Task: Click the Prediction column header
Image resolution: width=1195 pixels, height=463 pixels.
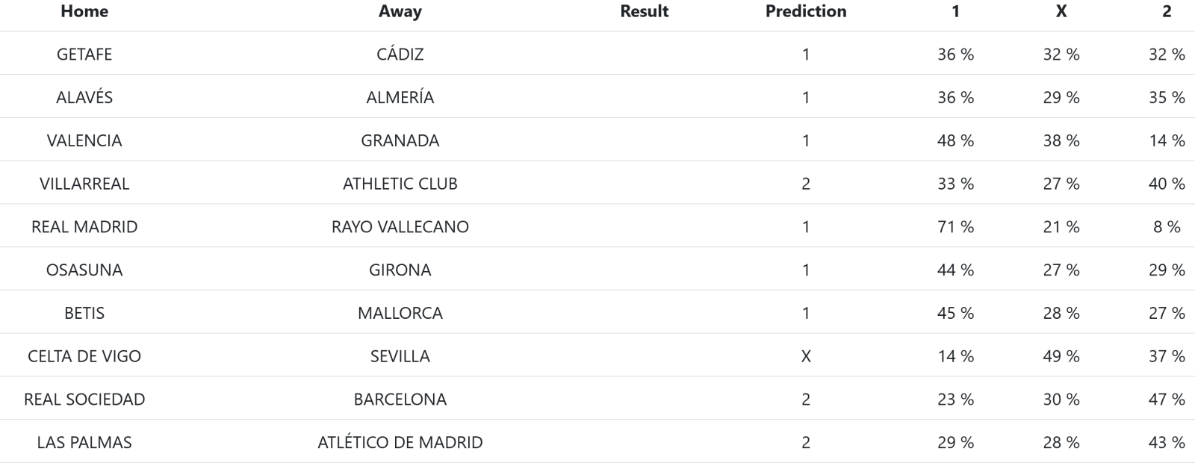Action: 805,11
